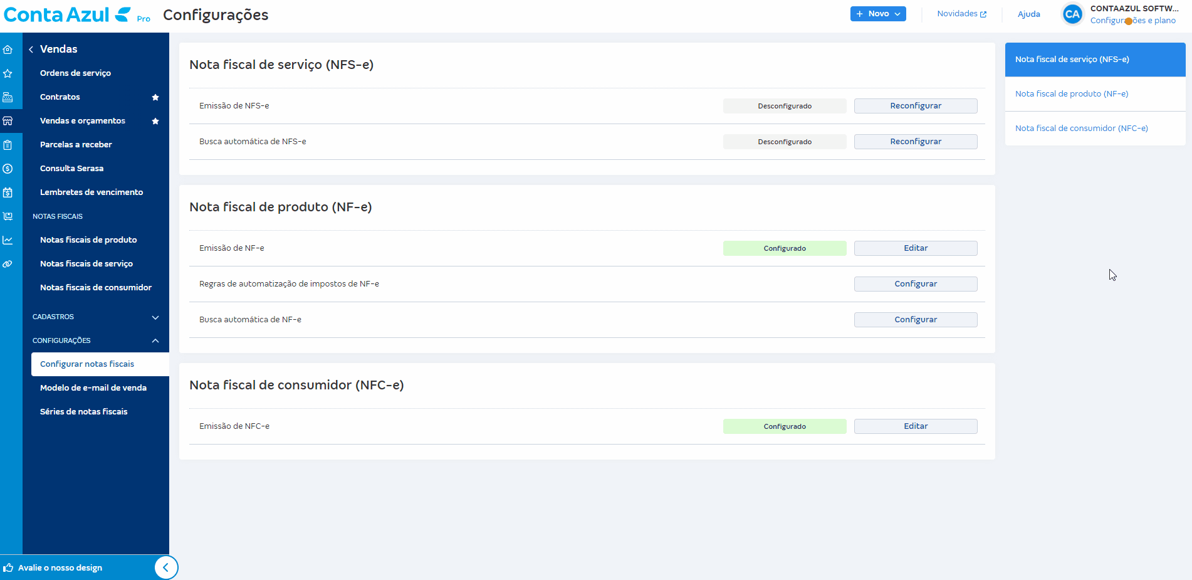Click the Vendas sidebar title
Screen dimensions: 1192x580
[x=59, y=49]
